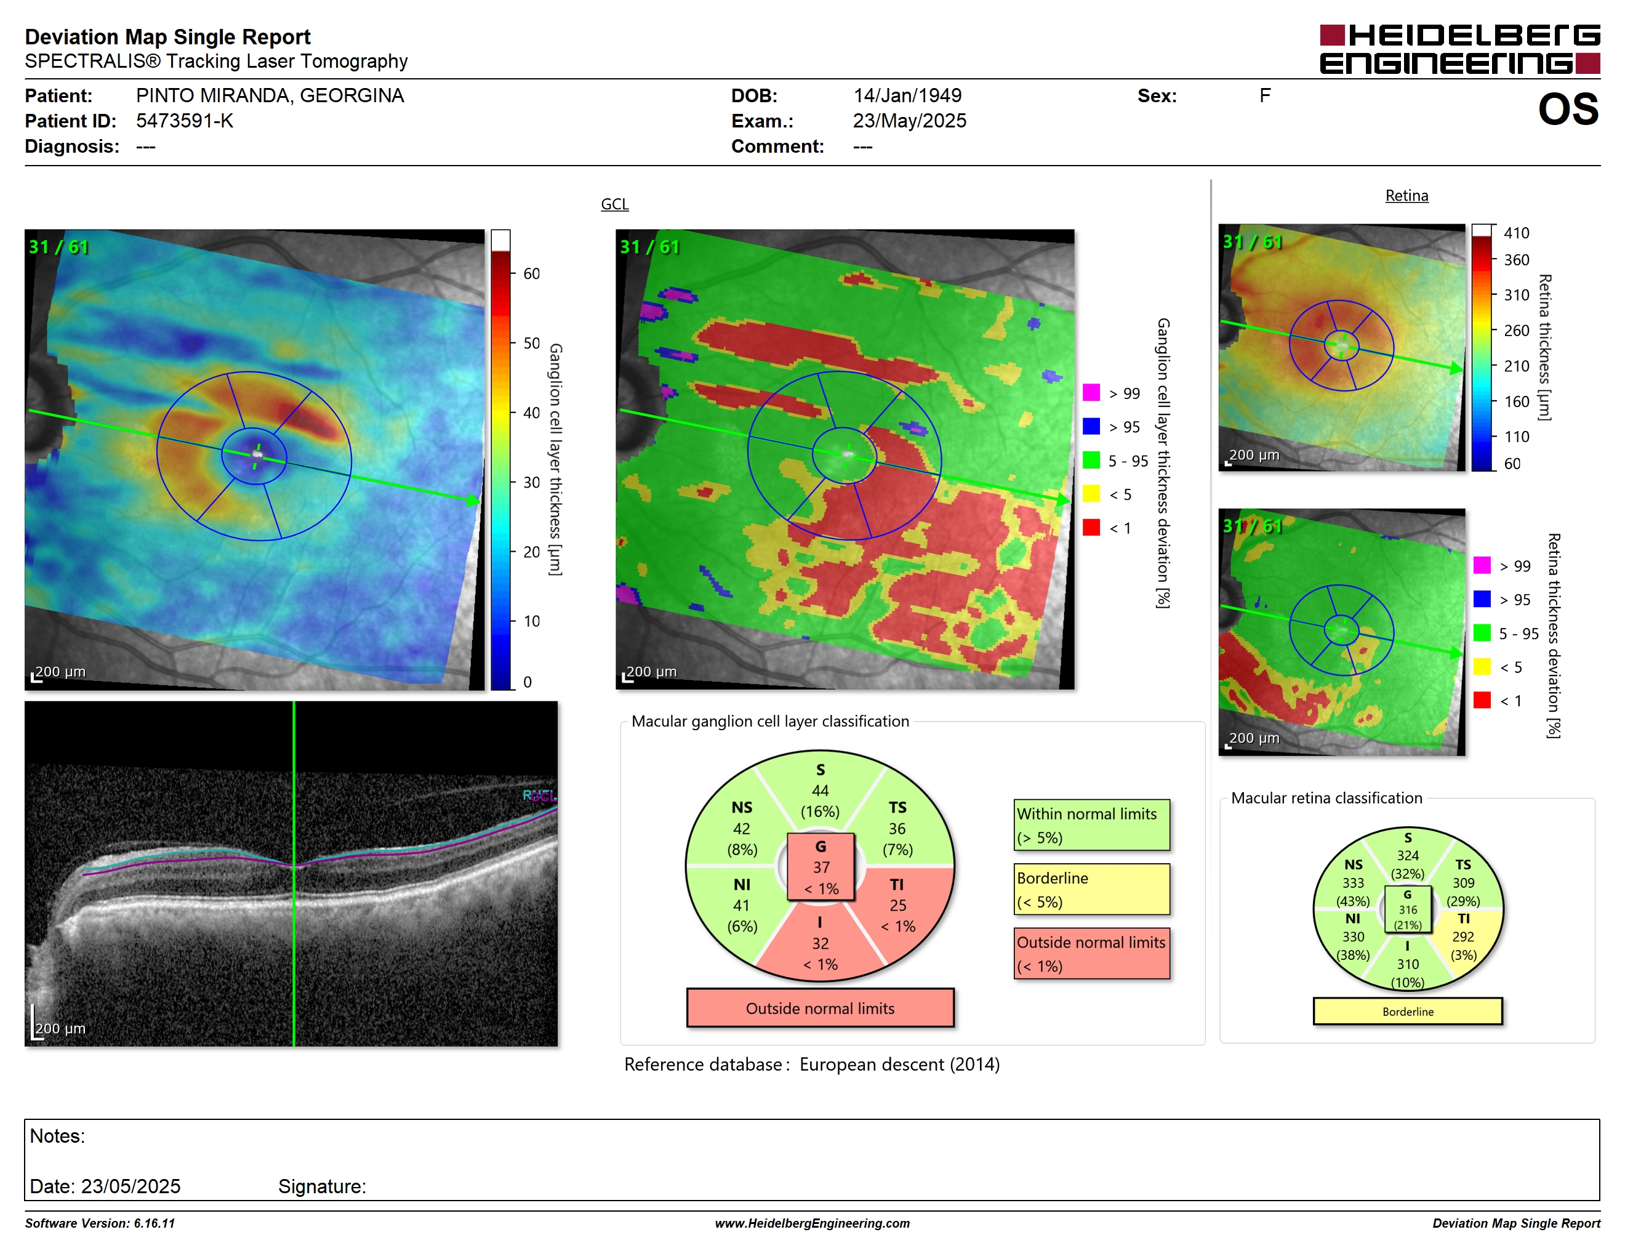Click the red < 1 swatch in GCL legend

pyautogui.click(x=1091, y=528)
